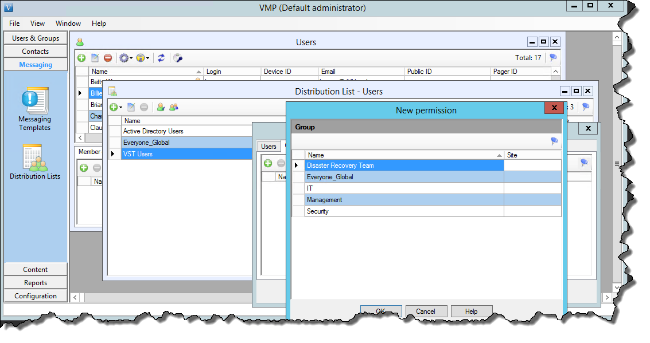The height and width of the screenshot is (343, 650).
Task: Open the File menu
Action: [x=14, y=23]
